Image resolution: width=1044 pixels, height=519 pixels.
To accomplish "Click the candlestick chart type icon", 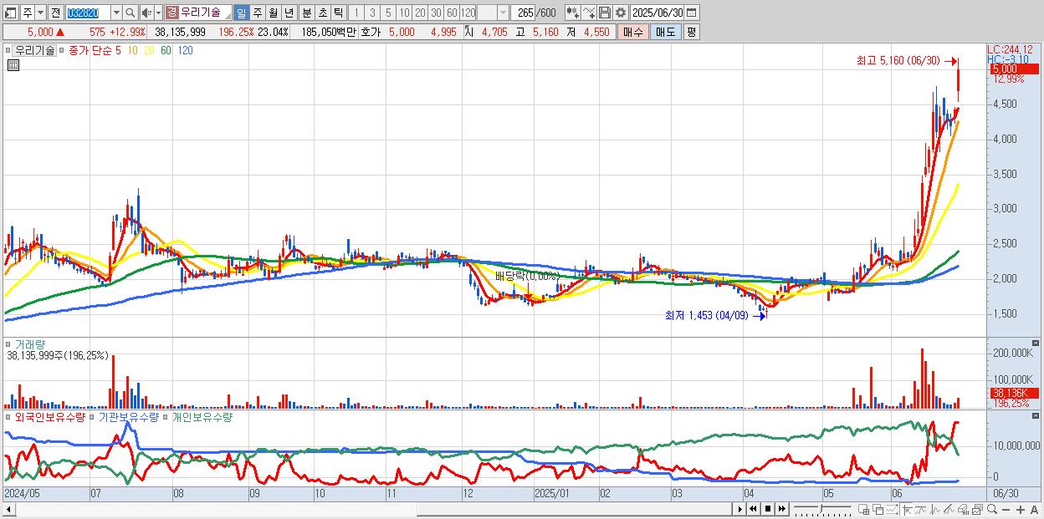I will point(572,13).
